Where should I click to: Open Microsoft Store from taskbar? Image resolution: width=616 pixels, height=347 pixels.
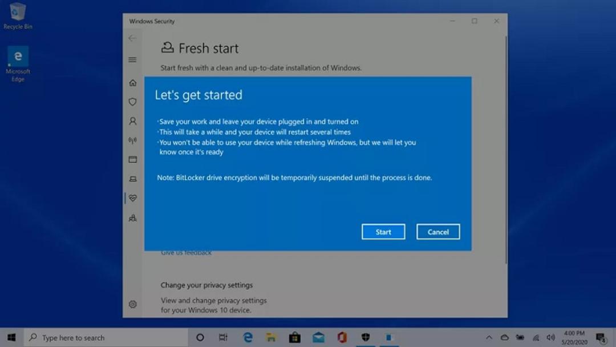(295, 337)
